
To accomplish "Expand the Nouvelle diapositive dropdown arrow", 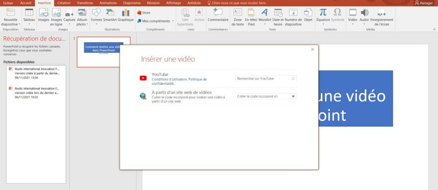I will [19, 24].
